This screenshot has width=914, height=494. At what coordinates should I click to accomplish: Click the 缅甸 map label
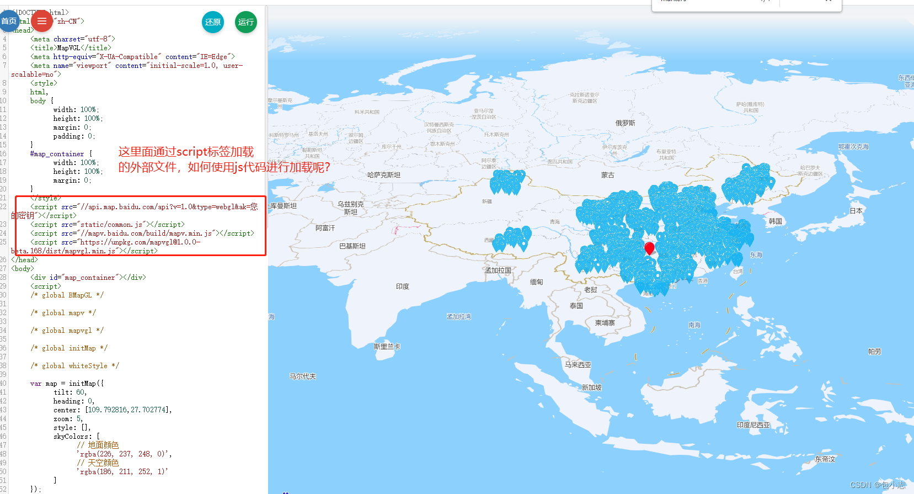click(537, 282)
